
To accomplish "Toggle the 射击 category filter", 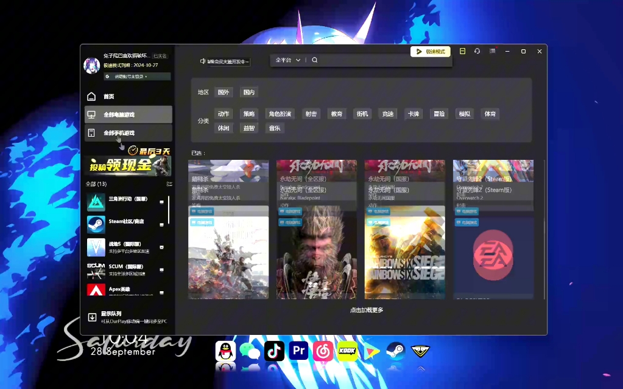I will (x=311, y=114).
